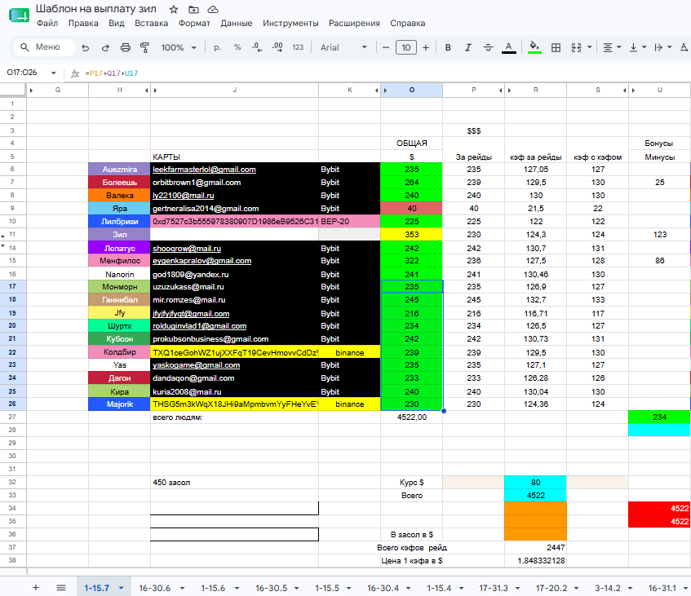691x596 pixels.
Task: Open link leekfarmasterlol@gmail.com
Action: 204,170
